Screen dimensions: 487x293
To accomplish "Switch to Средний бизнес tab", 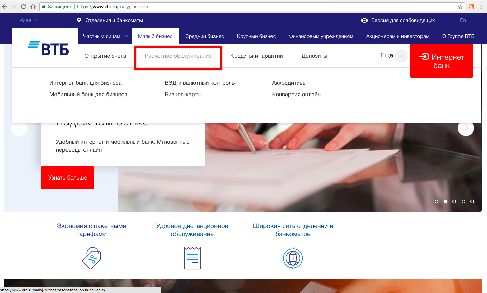I will pos(204,36).
